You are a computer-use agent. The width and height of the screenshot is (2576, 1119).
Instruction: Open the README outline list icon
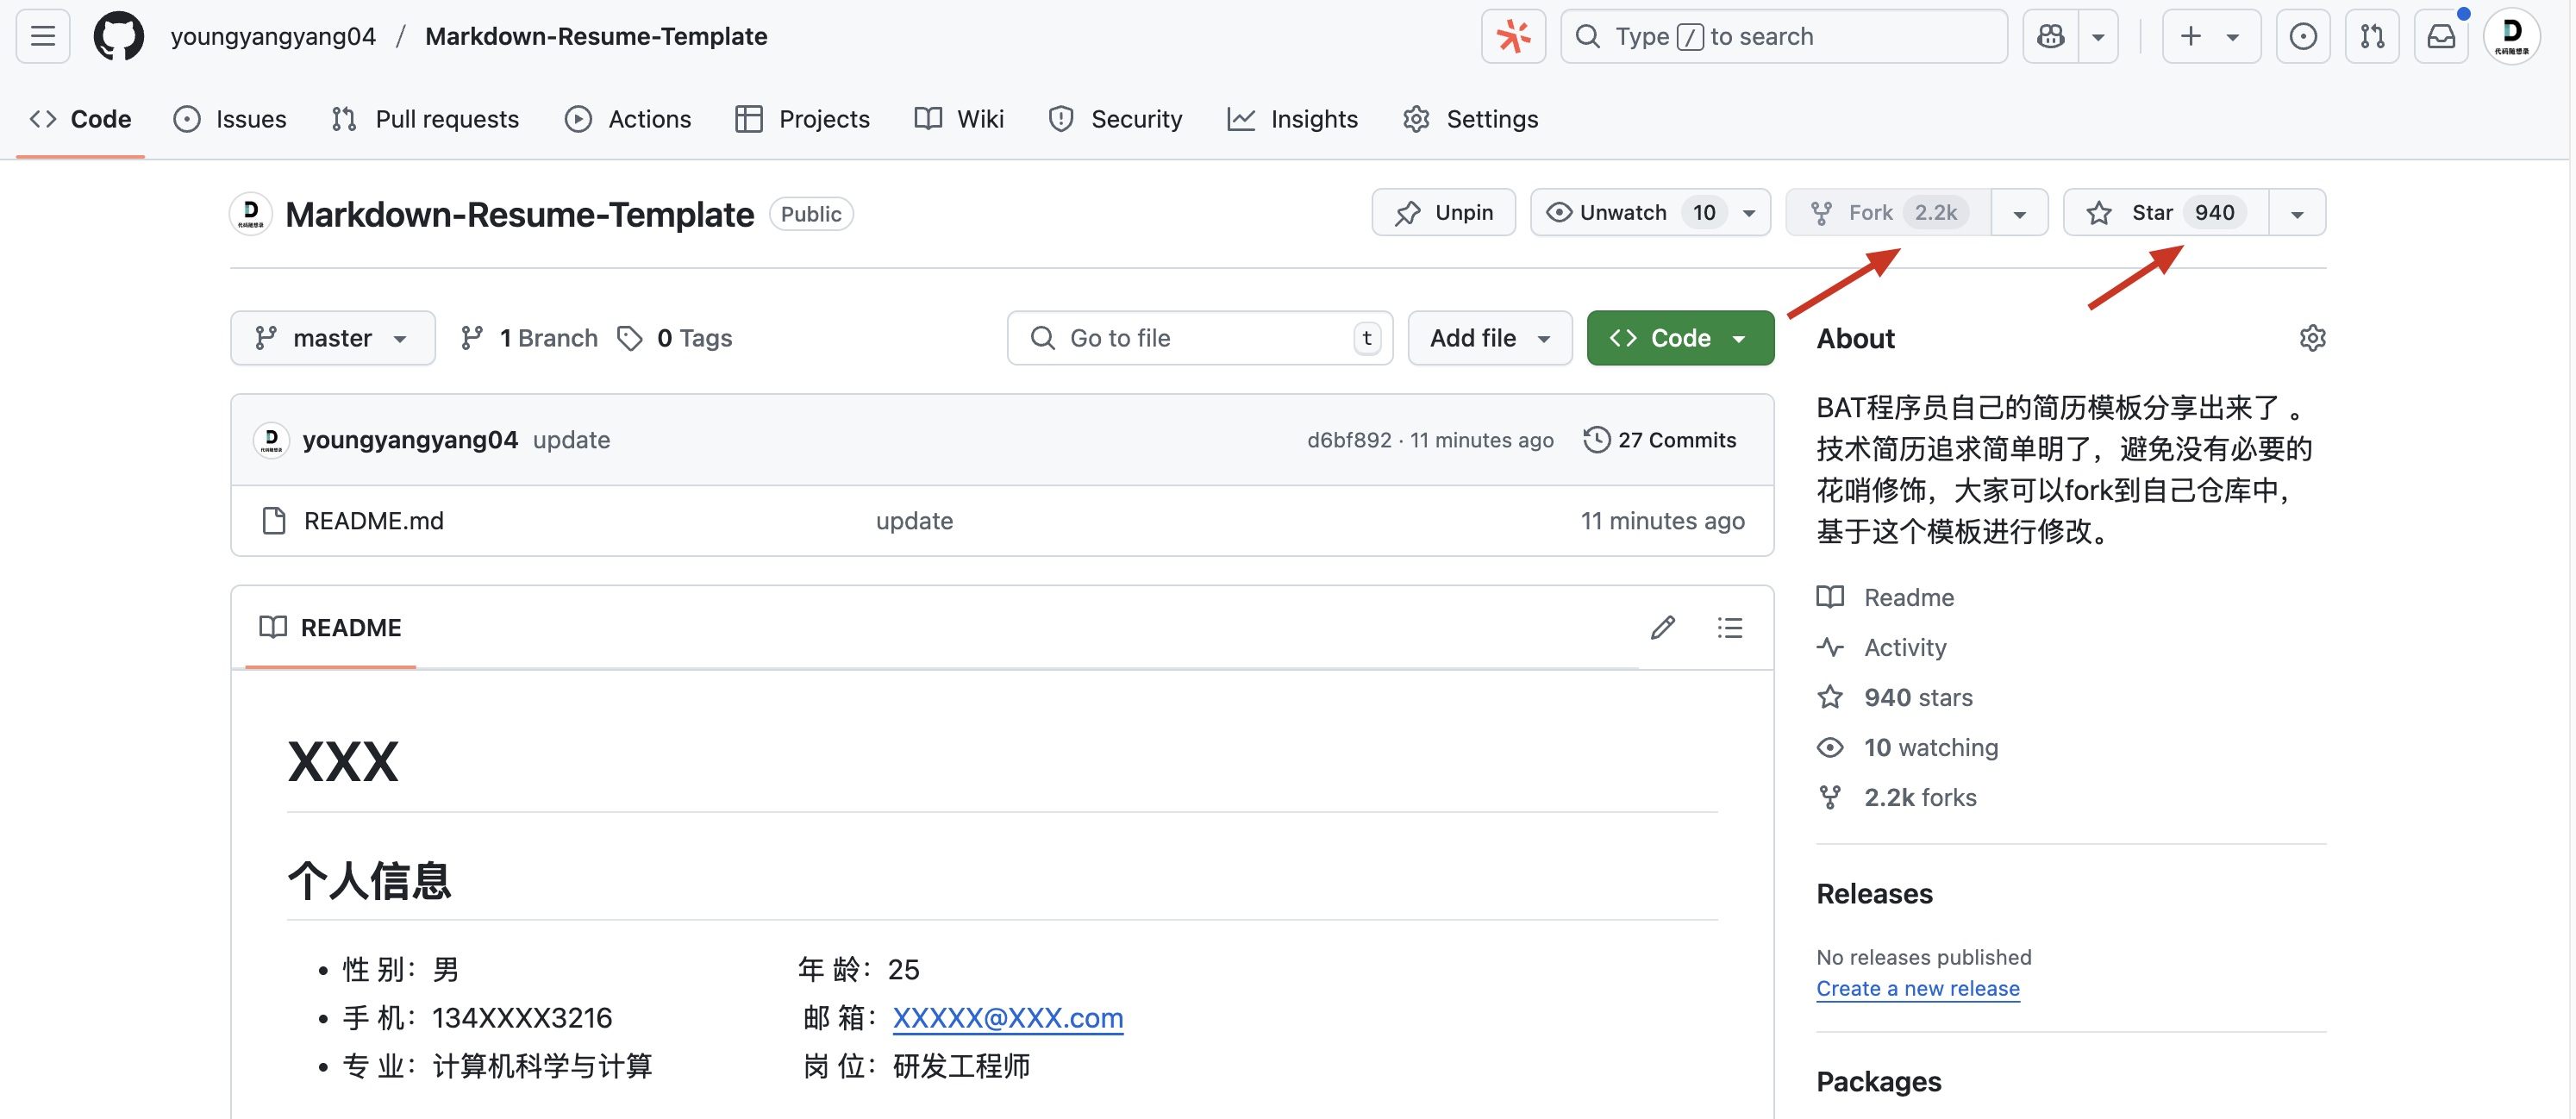coord(1729,627)
